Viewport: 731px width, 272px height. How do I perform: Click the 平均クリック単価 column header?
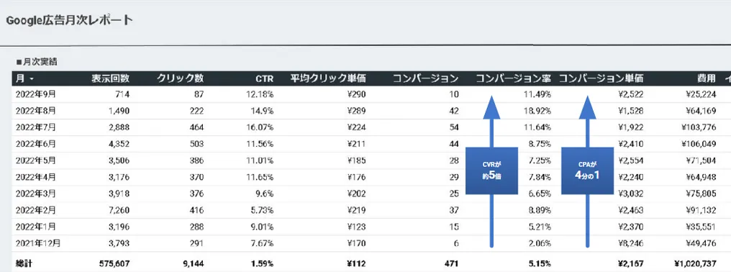click(328, 78)
